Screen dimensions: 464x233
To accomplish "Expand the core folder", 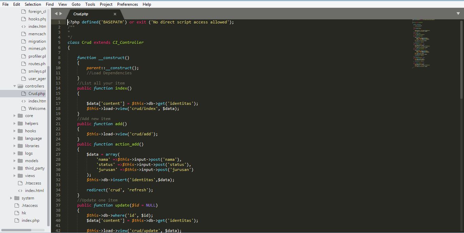I will (15, 116).
